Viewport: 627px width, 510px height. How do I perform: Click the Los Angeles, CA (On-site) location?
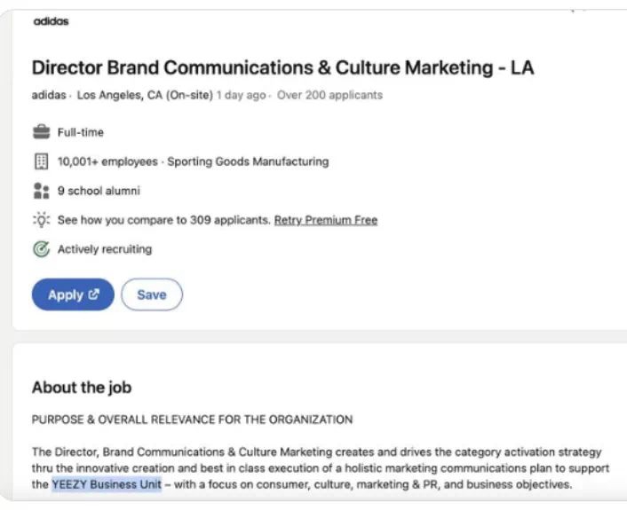[x=145, y=95]
